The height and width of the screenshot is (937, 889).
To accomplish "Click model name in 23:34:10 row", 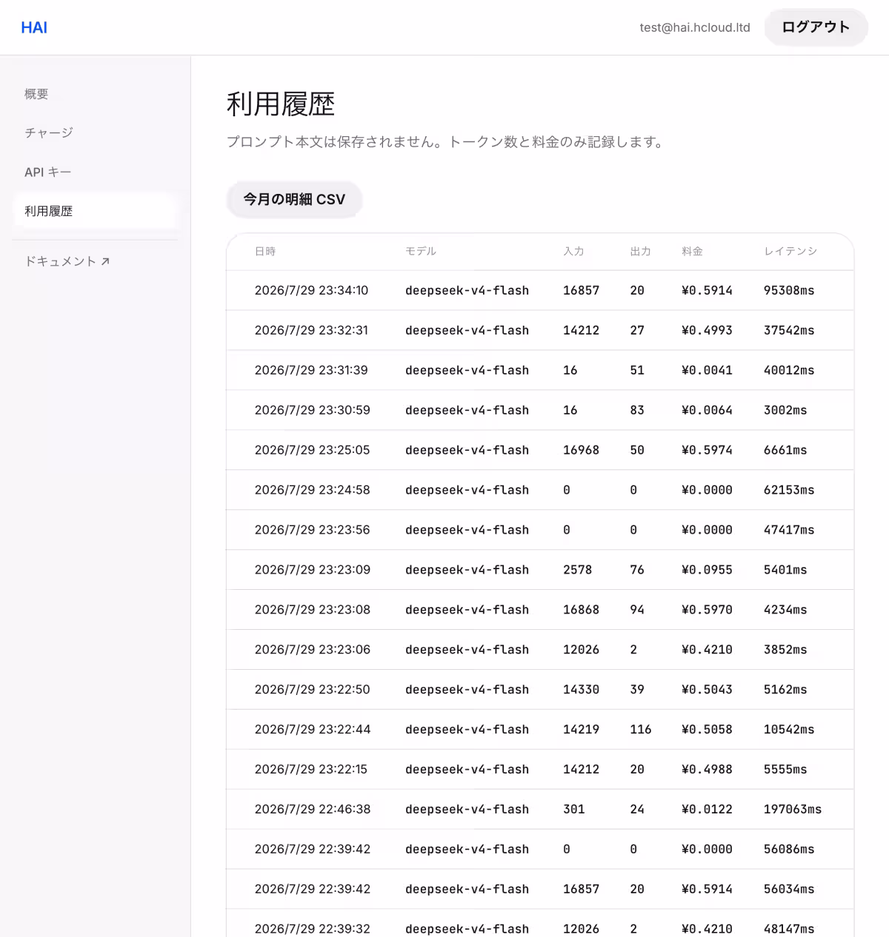I will [467, 290].
